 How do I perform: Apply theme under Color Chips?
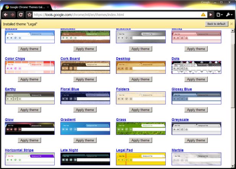[x=29, y=79]
